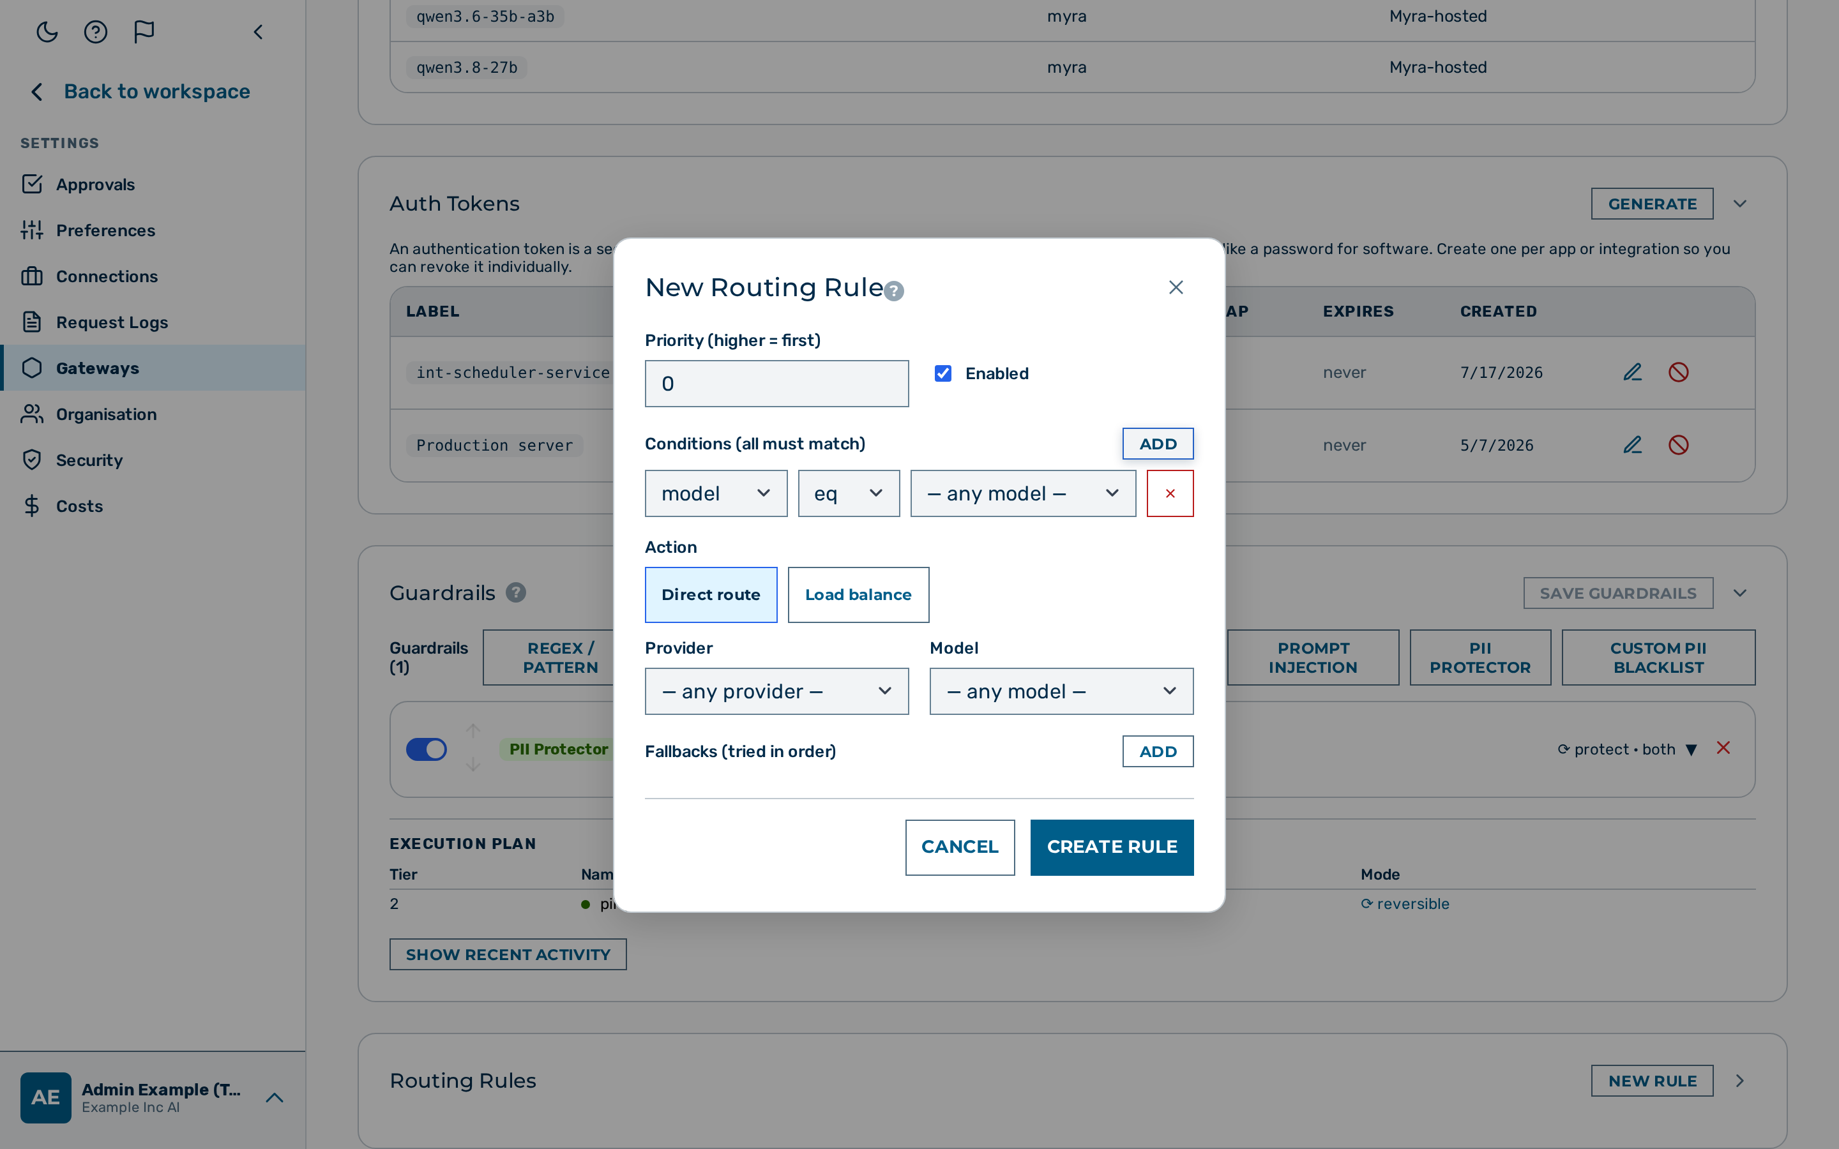This screenshot has height=1149, width=1839.
Task: Revoke the Production server token
Action: [x=1679, y=446]
